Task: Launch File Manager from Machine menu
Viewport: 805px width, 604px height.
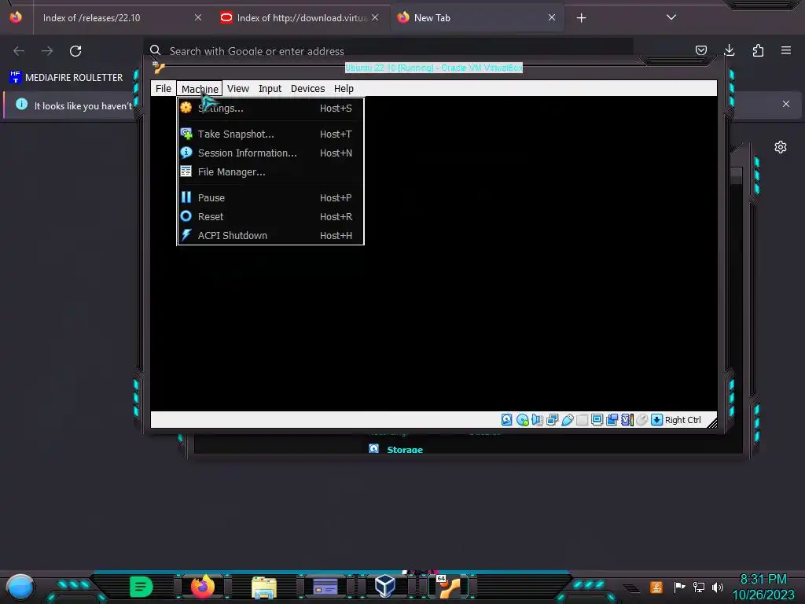Action: [x=270, y=172]
